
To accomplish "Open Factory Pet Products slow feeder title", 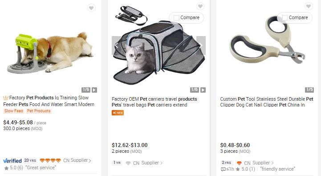I will 49,101.
